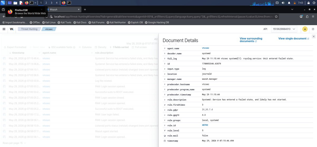Click the CPU usage graph in panel
The image size is (317, 147).
[x=262, y=3]
